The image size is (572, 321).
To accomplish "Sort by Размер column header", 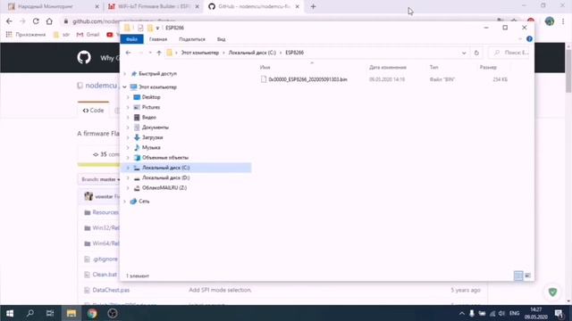I will 488,68.
